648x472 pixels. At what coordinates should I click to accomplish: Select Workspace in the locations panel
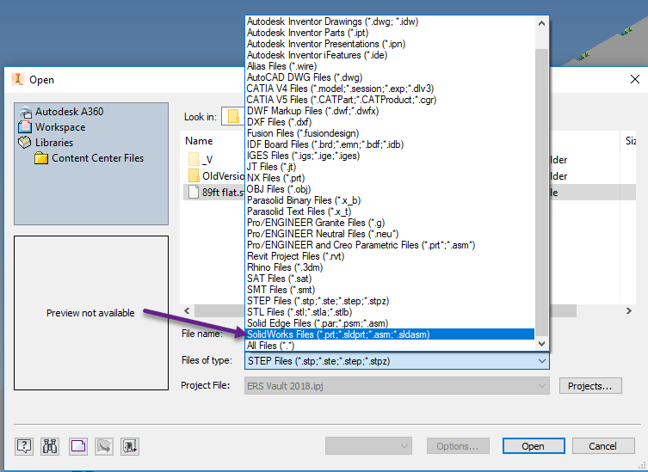coord(52,127)
